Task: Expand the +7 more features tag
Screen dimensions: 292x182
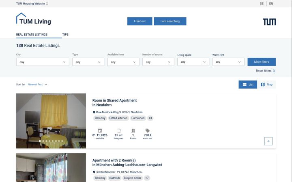Action: click(x=147, y=178)
